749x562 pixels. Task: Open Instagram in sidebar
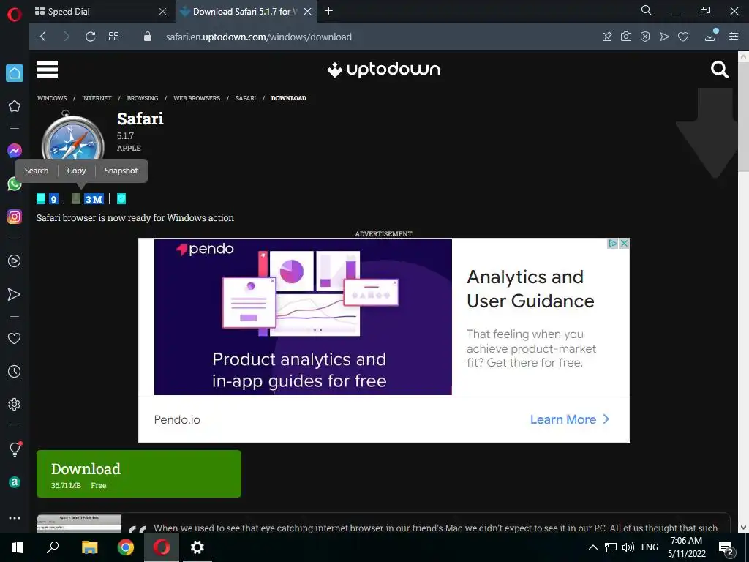click(x=15, y=217)
